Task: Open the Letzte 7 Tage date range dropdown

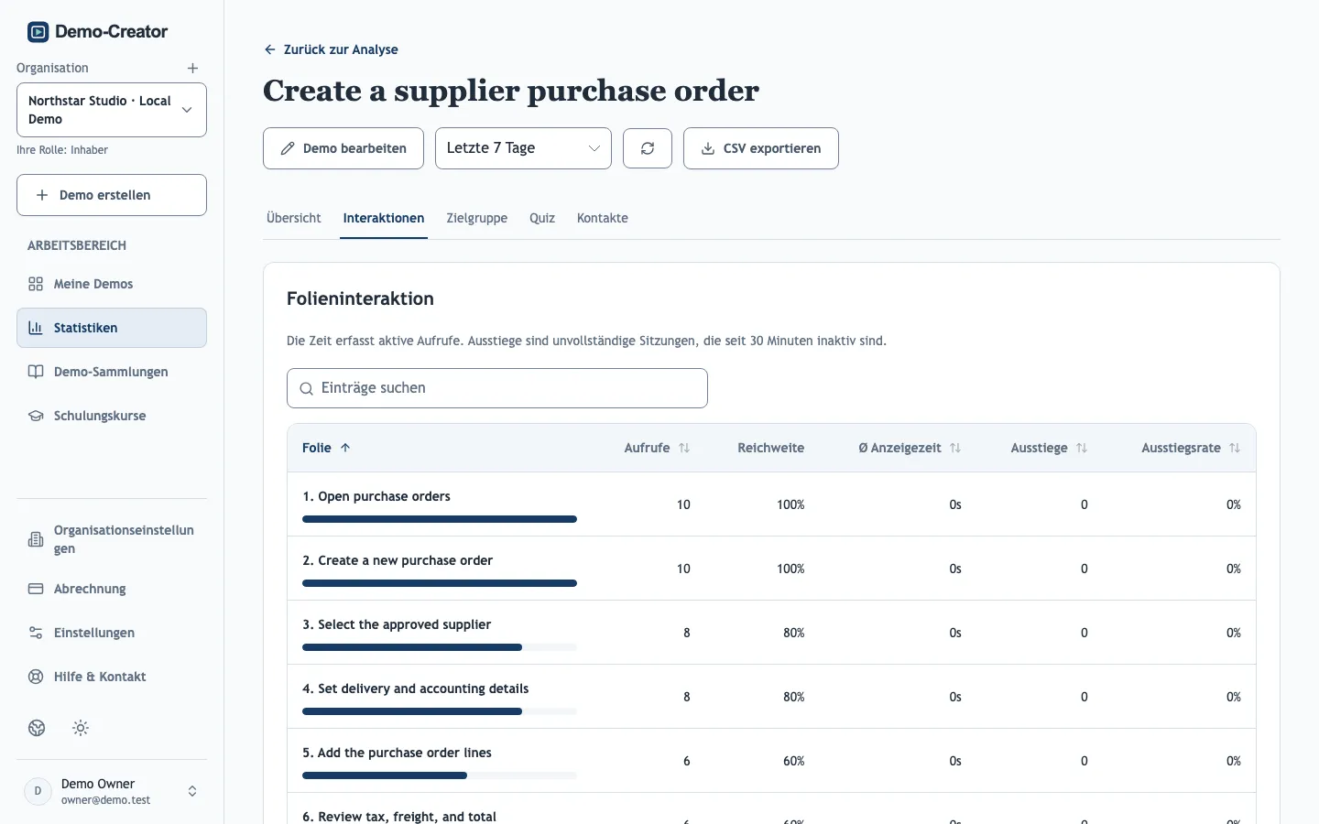Action: pyautogui.click(x=523, y=148)
